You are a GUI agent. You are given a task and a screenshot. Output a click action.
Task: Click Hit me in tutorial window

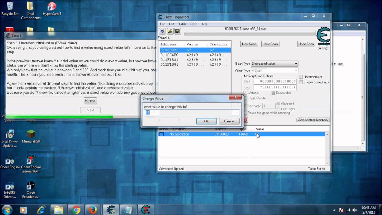click(x=90, y=101)
